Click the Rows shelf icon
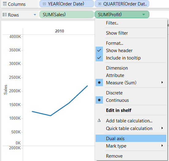Viewport: 169px width, 161px height. pyautogui.click(x=5, y=14)
